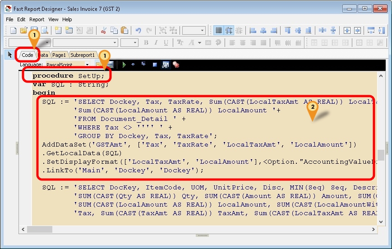Screen dimensions: 392x249
Task: Toggle breakpoint with the red dot icon
Action: tap(176, 65)
